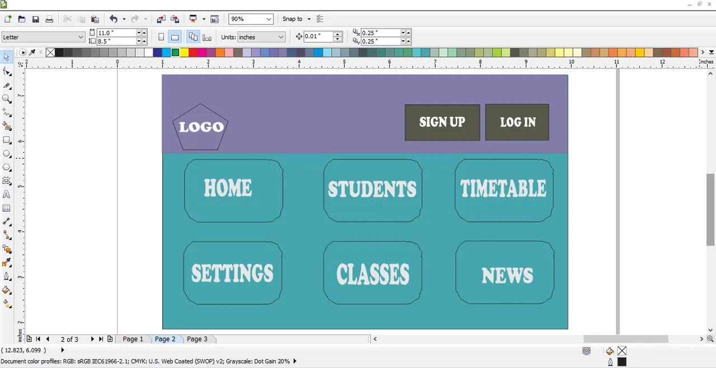Go to the first page
The height and width of the screenshot is (368, 716).
[38, 339]
